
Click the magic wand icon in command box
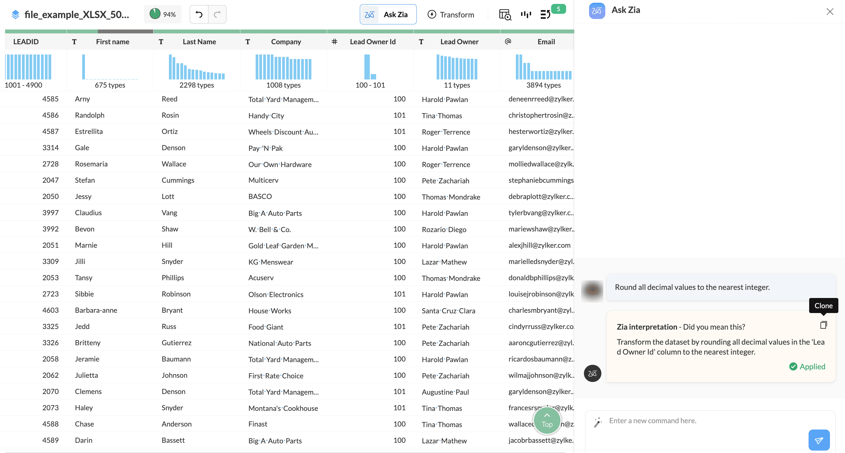coord(598,422)
